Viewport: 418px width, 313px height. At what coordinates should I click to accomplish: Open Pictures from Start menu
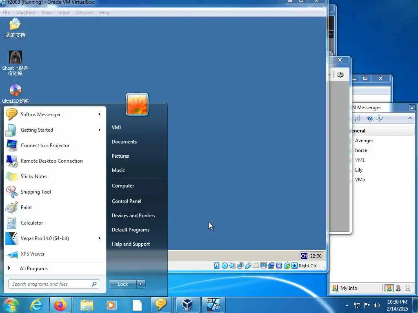coord(120,156)
